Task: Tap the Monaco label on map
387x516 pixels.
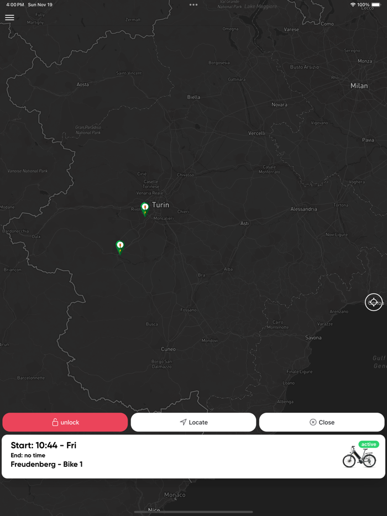Action: pos(175,495)
